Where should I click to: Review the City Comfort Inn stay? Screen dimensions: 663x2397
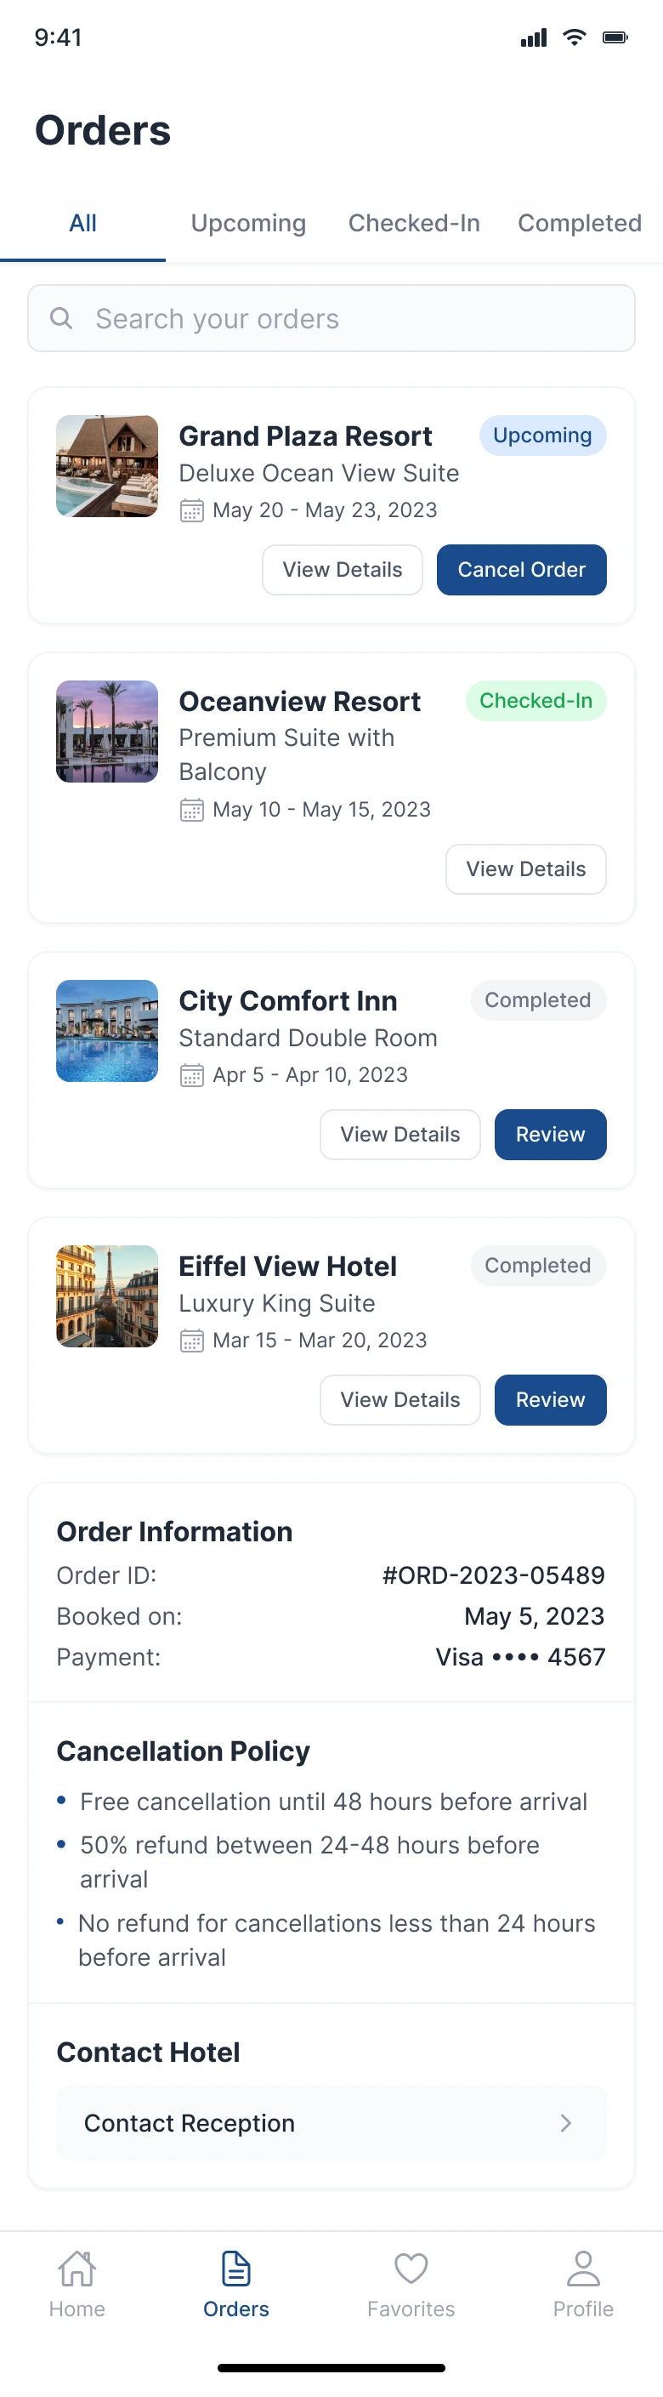551,1135
